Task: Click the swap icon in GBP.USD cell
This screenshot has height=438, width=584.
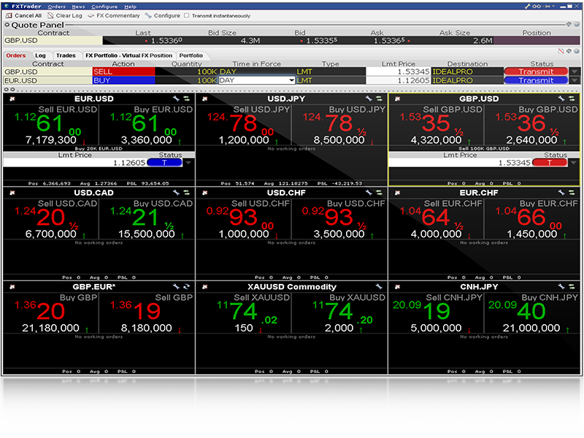Action: click(x=572, y=99)
